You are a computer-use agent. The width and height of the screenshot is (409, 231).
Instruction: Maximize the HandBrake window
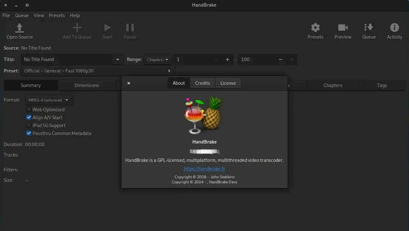[27, 5]
